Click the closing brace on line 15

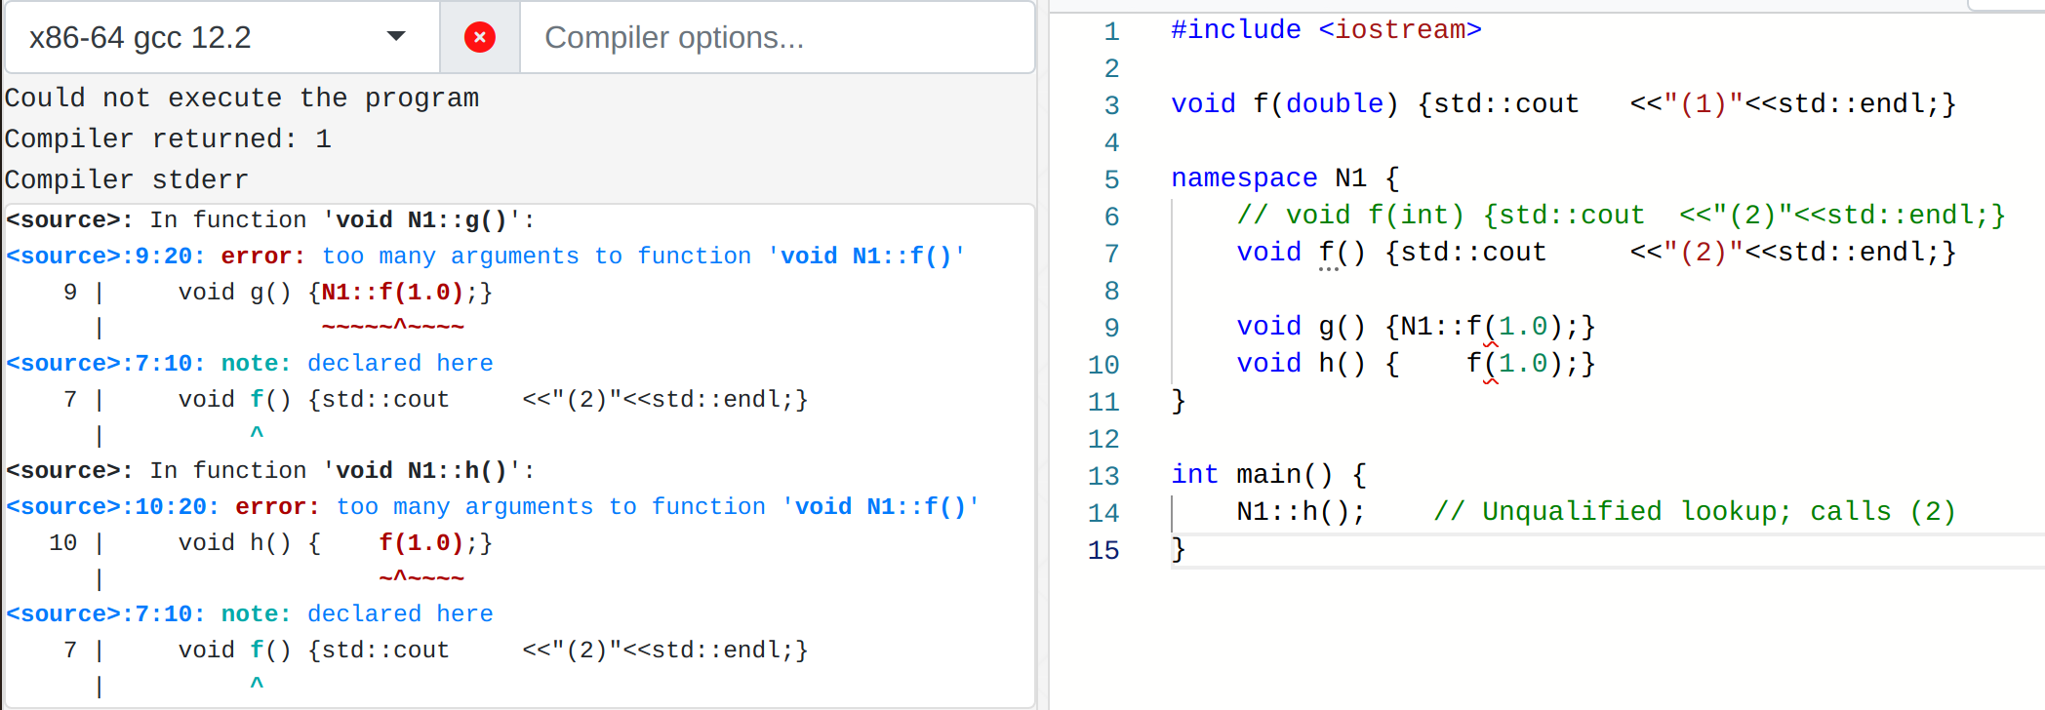click(1177, 551)
